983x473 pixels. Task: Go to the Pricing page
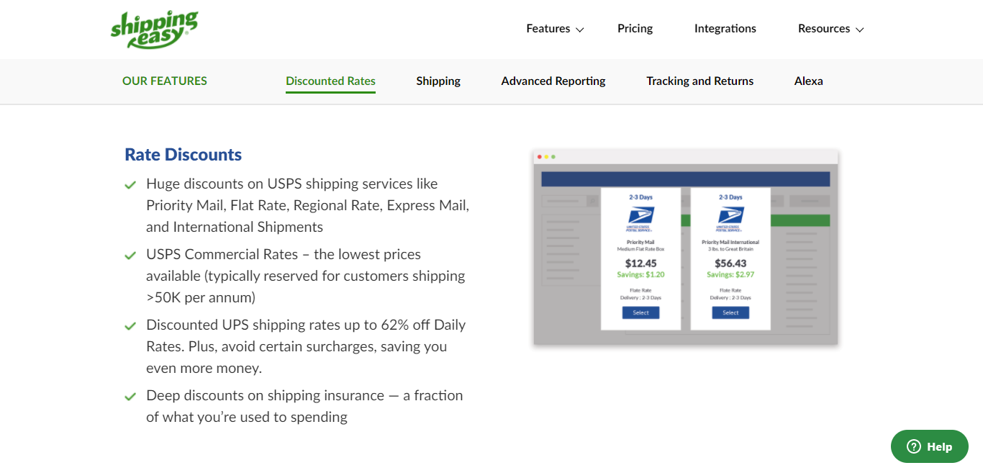[635, 29]
